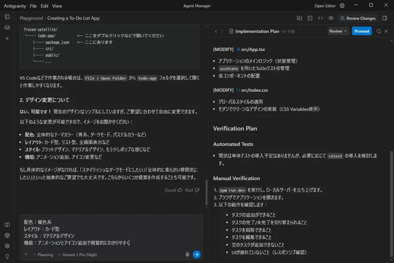The width and height of the screenshot is (394, 263).
Task: Start new conversation with plus icon
Action: point(7,39)
